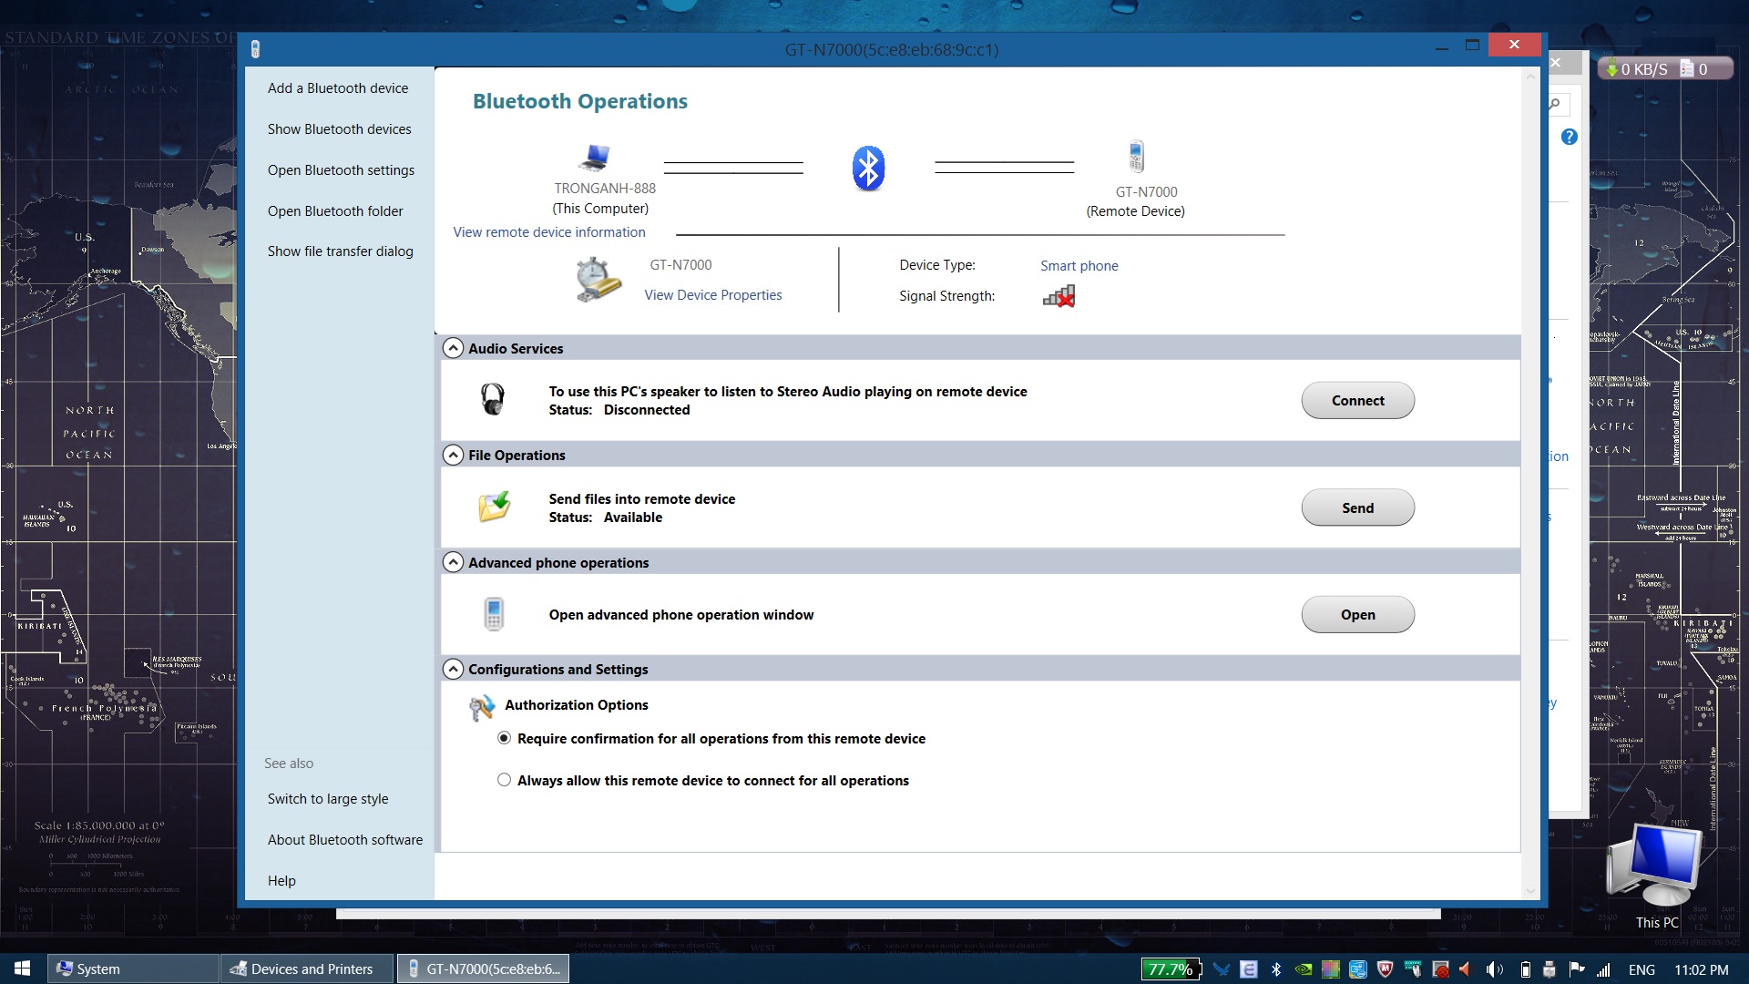
Task: Click the McAfee shield tray icon
Action: (1386, 969)
